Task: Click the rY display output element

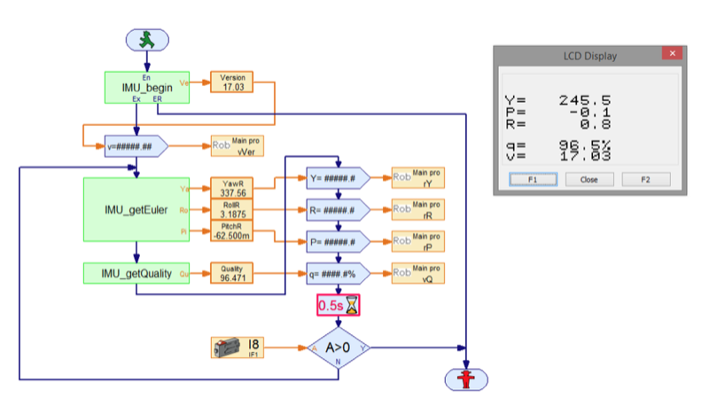Action: 417,177
